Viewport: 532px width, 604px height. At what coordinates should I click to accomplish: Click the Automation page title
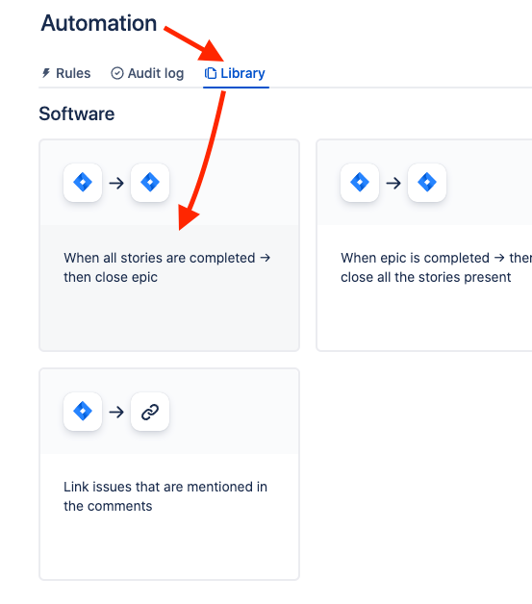tap(99, 23)
